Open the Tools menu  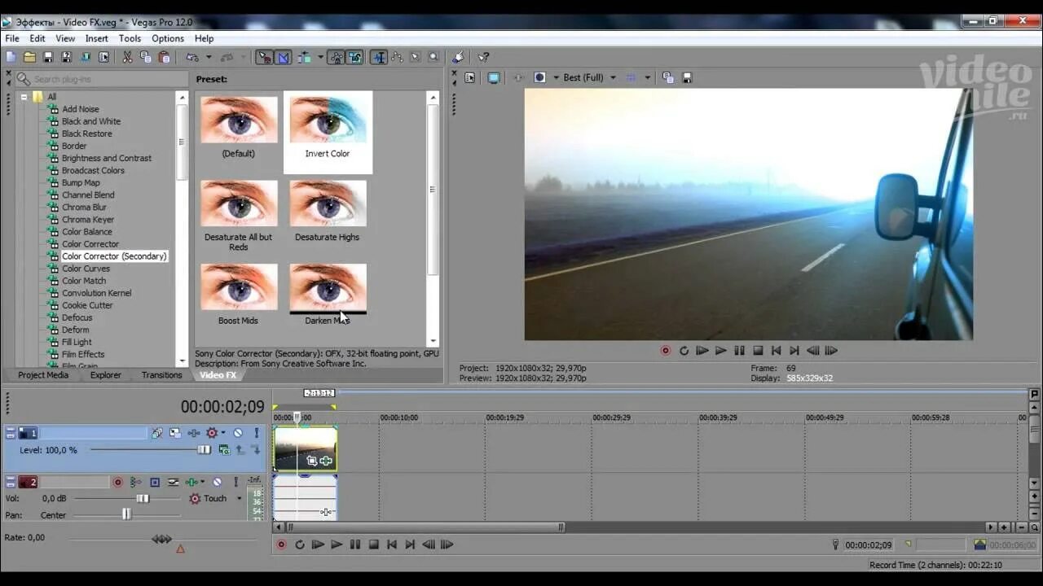tap(130, 38)
